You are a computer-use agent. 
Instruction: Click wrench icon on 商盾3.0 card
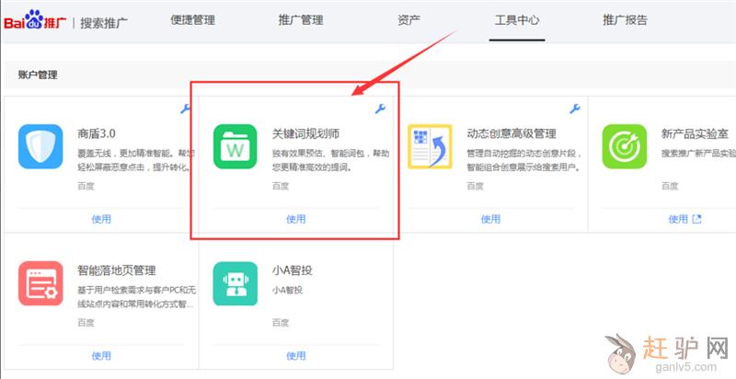[x=185, y=109]
